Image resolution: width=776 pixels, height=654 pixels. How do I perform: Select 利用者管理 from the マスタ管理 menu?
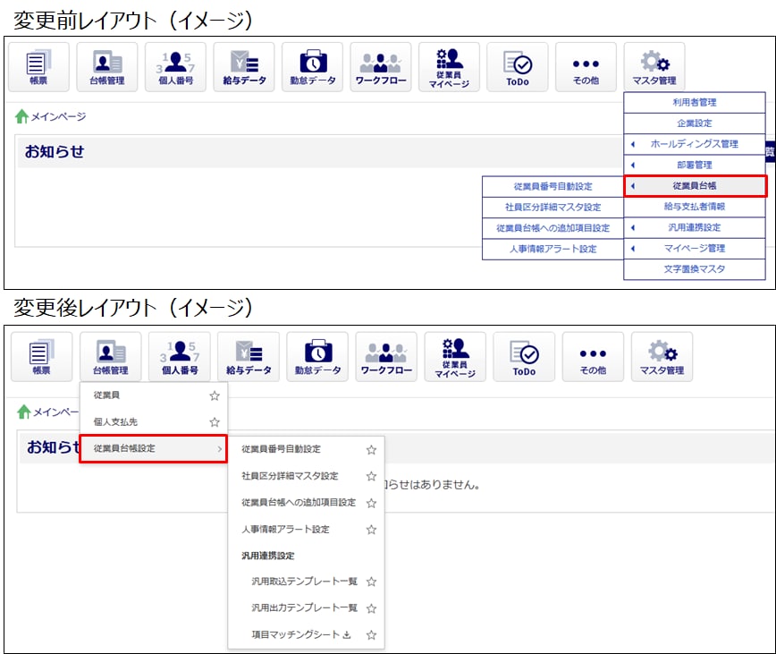pyautogui.click(x=694, y=103)
